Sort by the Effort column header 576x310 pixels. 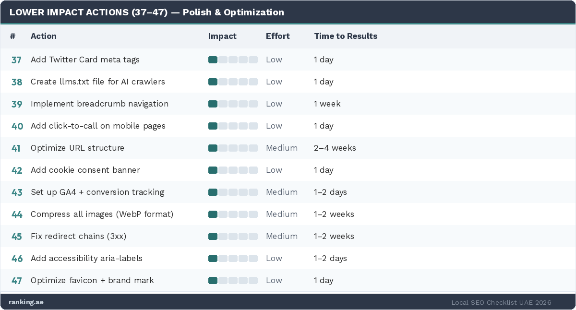click(x=278, y=36)
